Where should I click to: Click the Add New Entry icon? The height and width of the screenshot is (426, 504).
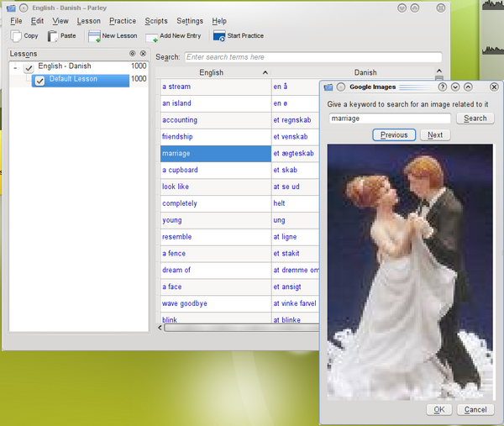tap(152, 37)
